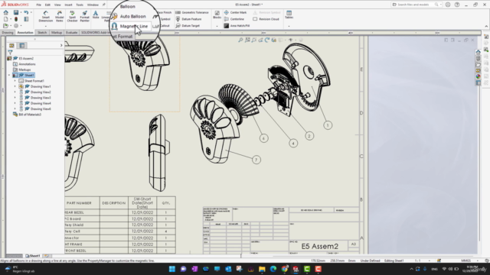Screen dimensions: 490x275
Task: Expand the Drawing View1 node
Action: 15,86
